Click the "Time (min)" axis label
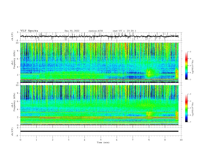Screen dimensions: 204x157 (103, 142)
